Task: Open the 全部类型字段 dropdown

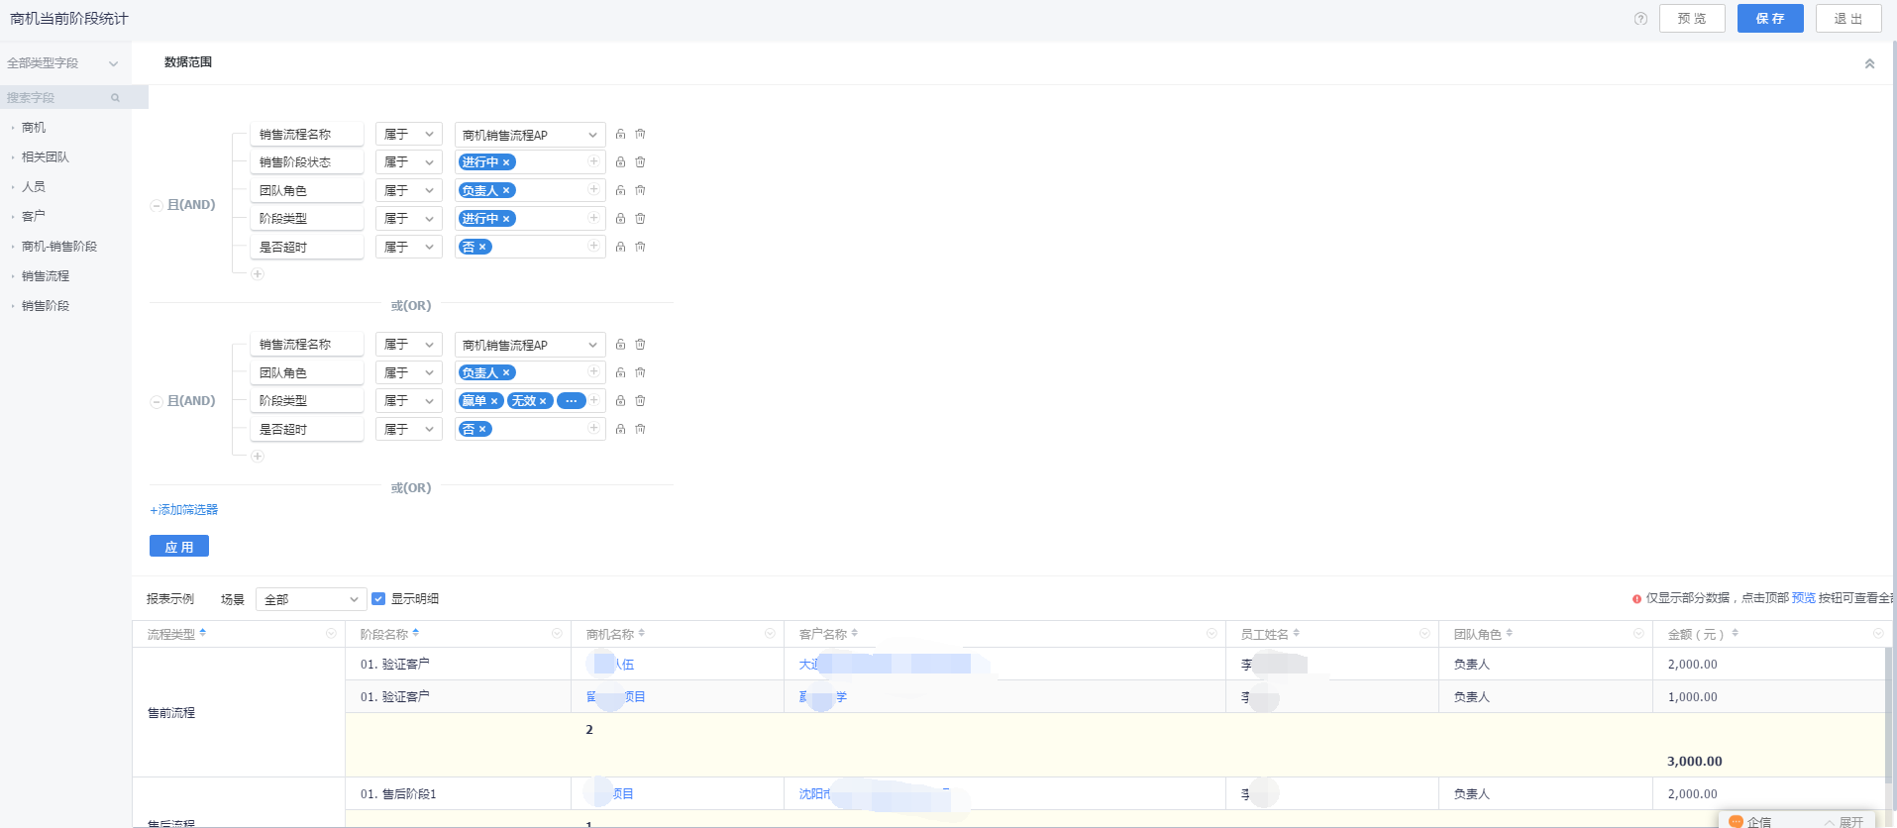Action: 63,63
